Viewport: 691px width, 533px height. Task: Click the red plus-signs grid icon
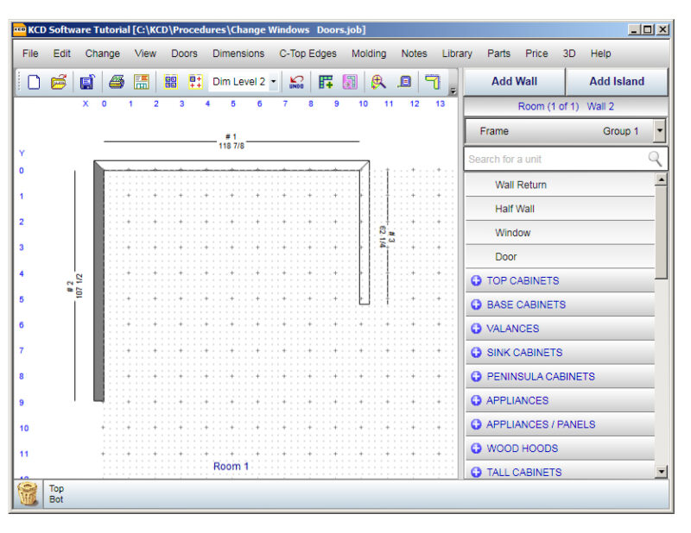[196, 82]
